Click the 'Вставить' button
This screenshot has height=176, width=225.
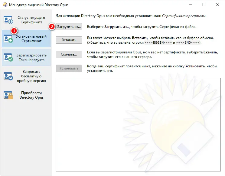pos(69,40)
